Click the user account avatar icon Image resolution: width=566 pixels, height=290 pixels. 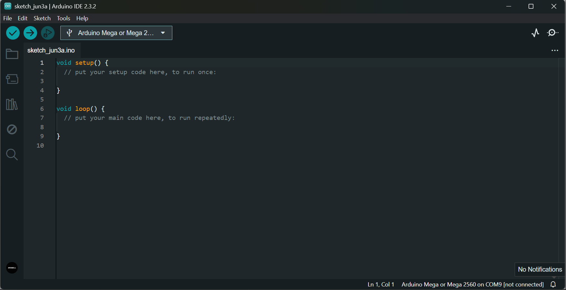point(12,268)
